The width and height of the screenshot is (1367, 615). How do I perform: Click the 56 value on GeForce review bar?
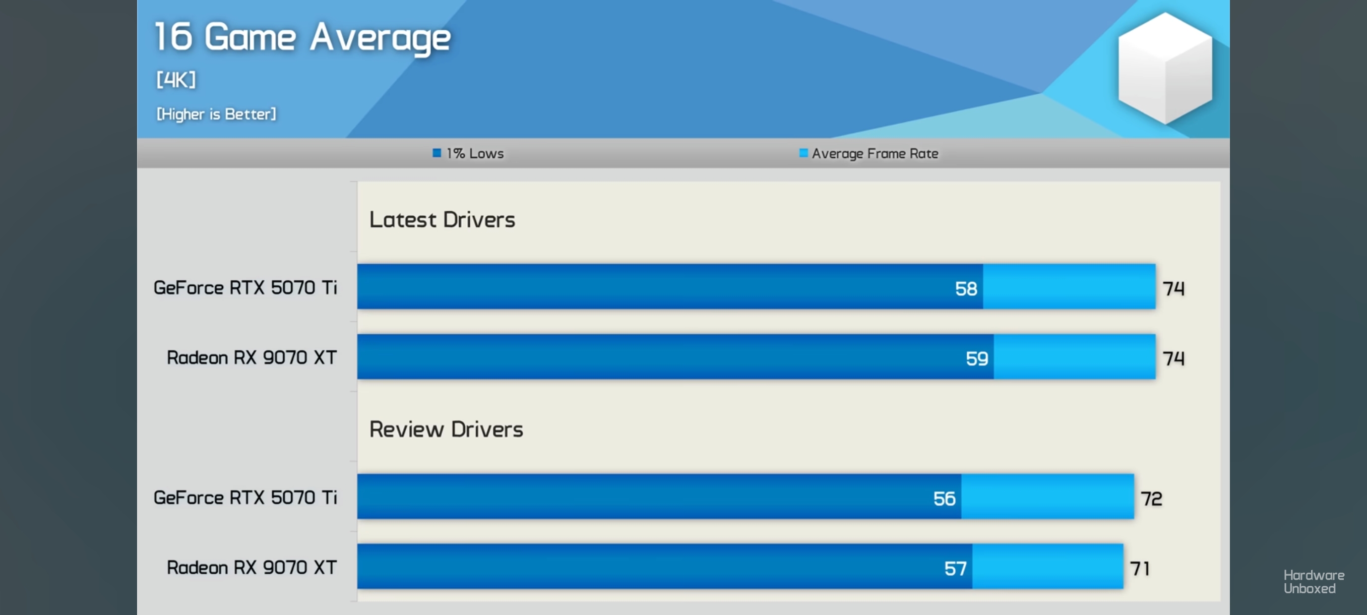point(944,498)
